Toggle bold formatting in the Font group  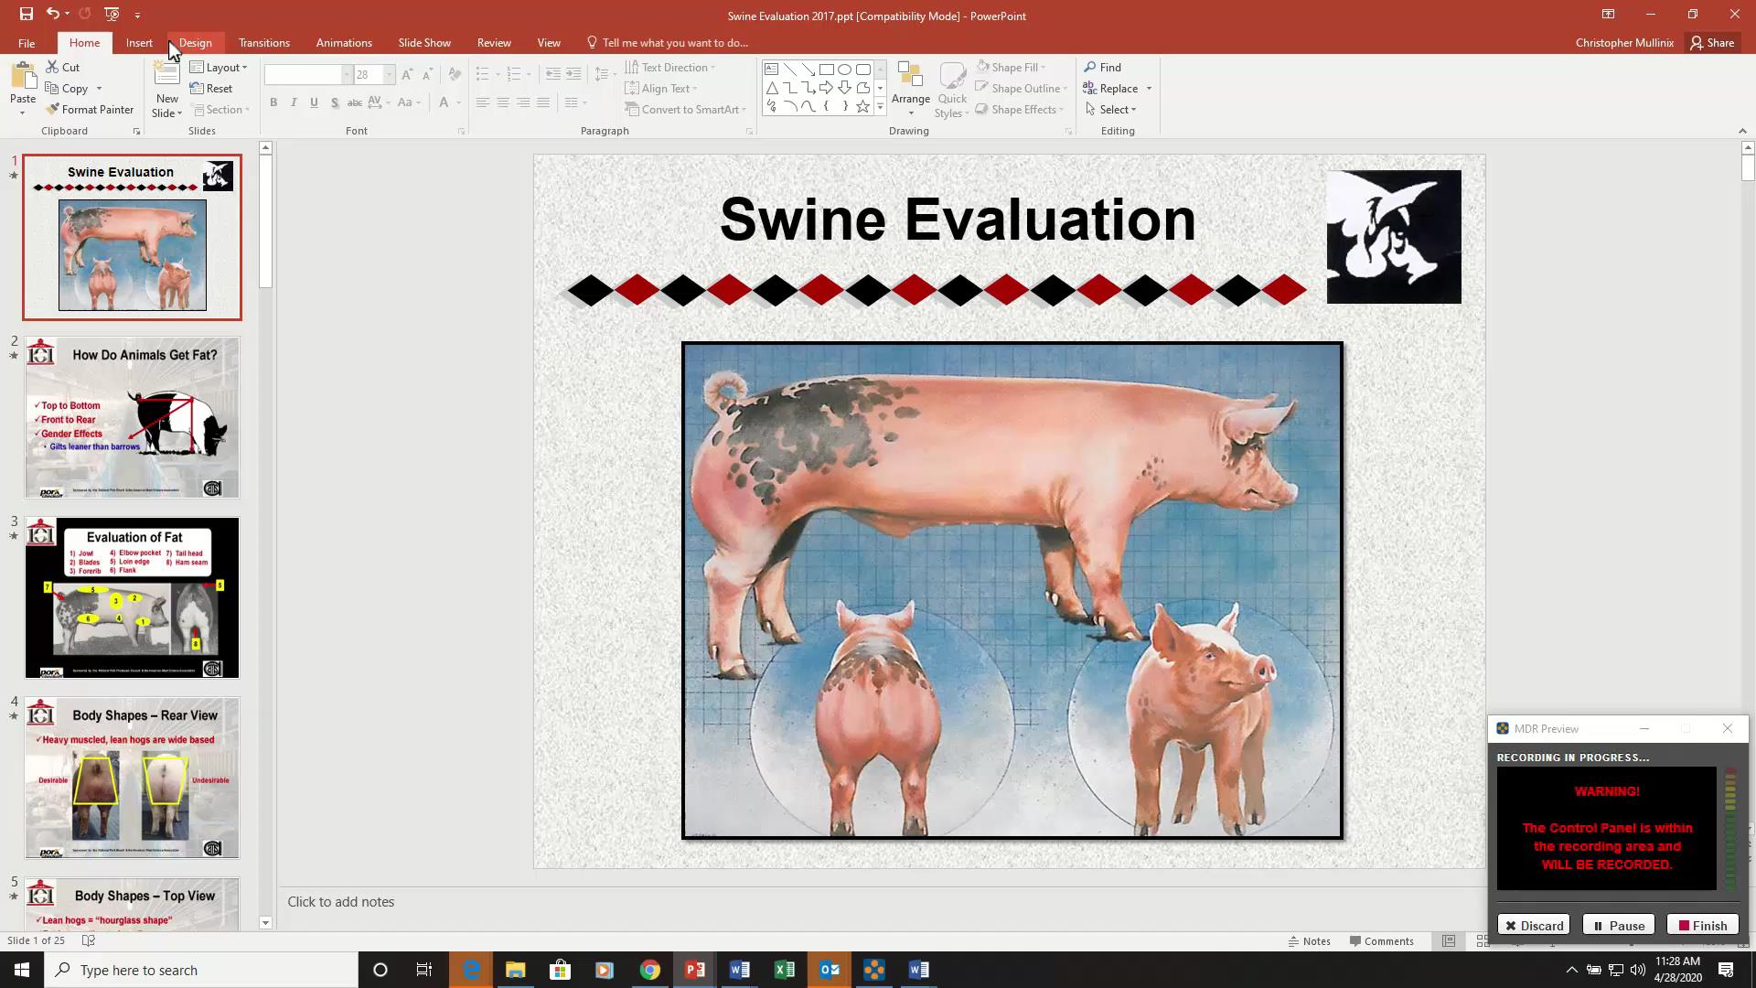coord(273,102)
